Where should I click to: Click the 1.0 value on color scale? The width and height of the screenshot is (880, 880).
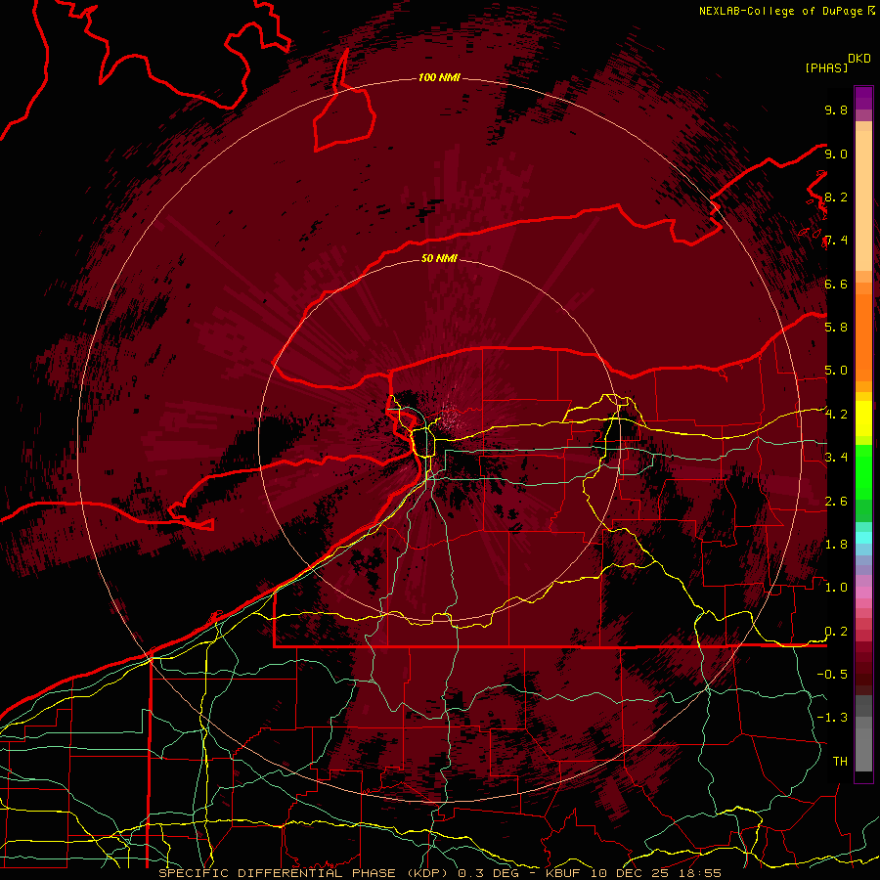[x=836, y=588]
